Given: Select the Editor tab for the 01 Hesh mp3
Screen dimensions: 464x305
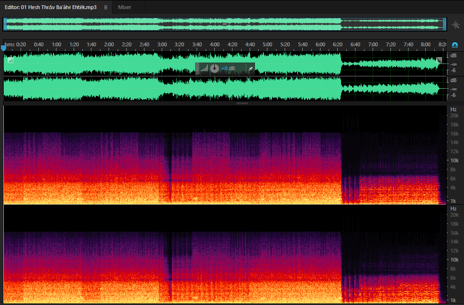Looking at the screenshot, I should (x=51, y=7).
